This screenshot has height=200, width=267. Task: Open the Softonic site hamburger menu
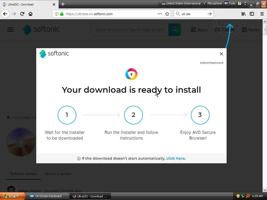tap(10, 30)
